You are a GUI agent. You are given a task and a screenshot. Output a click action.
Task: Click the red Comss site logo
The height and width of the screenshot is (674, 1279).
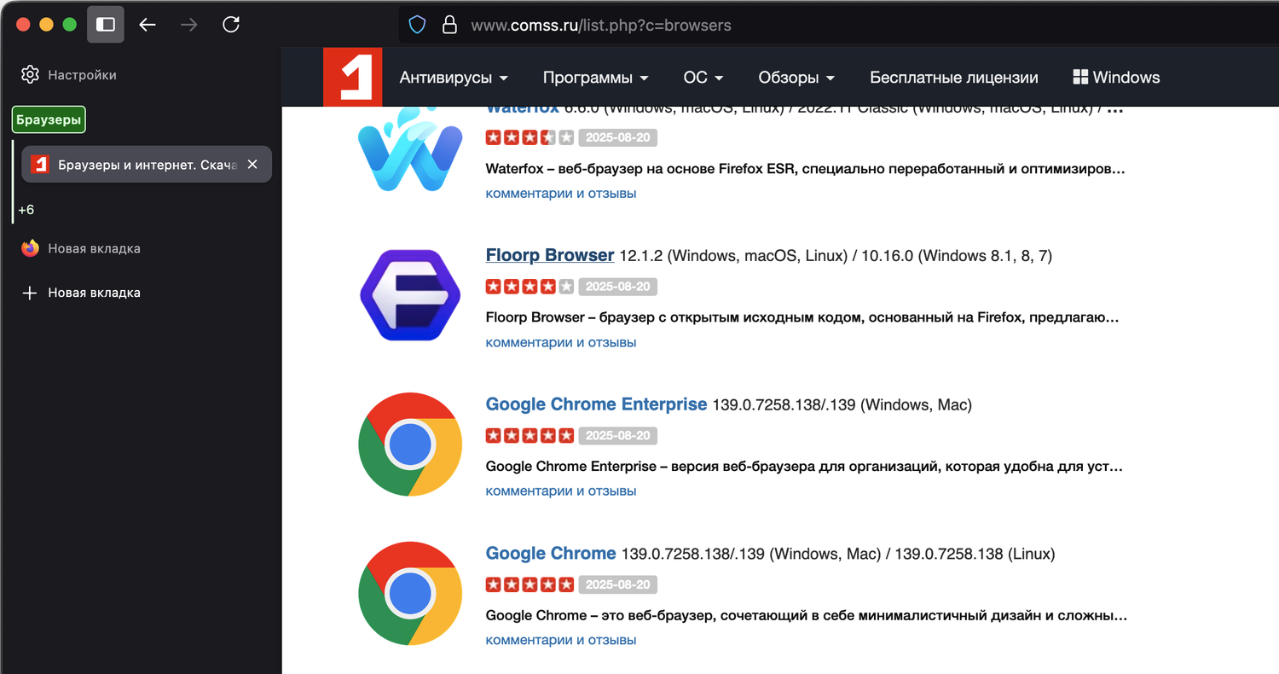pos(352,77)
